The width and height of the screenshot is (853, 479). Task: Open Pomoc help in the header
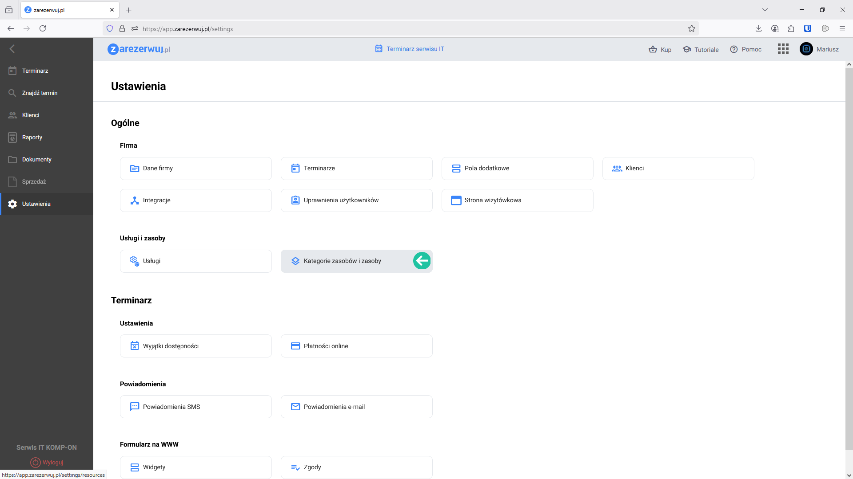(746, 49)
